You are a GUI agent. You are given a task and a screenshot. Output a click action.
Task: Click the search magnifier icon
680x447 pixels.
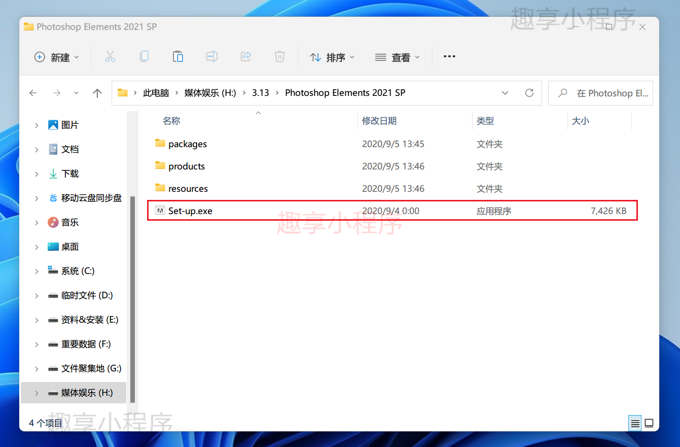click(562, 93)
